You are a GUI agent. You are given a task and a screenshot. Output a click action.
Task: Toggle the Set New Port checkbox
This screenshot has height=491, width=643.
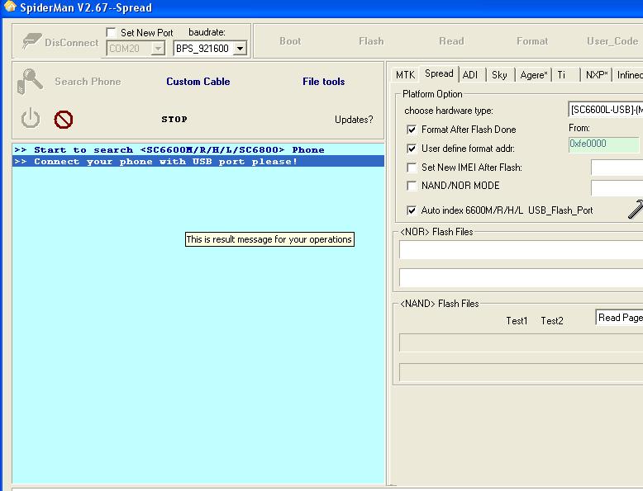coord(111,32)
